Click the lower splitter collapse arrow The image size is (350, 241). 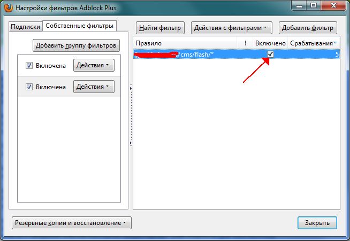[131, 143]
